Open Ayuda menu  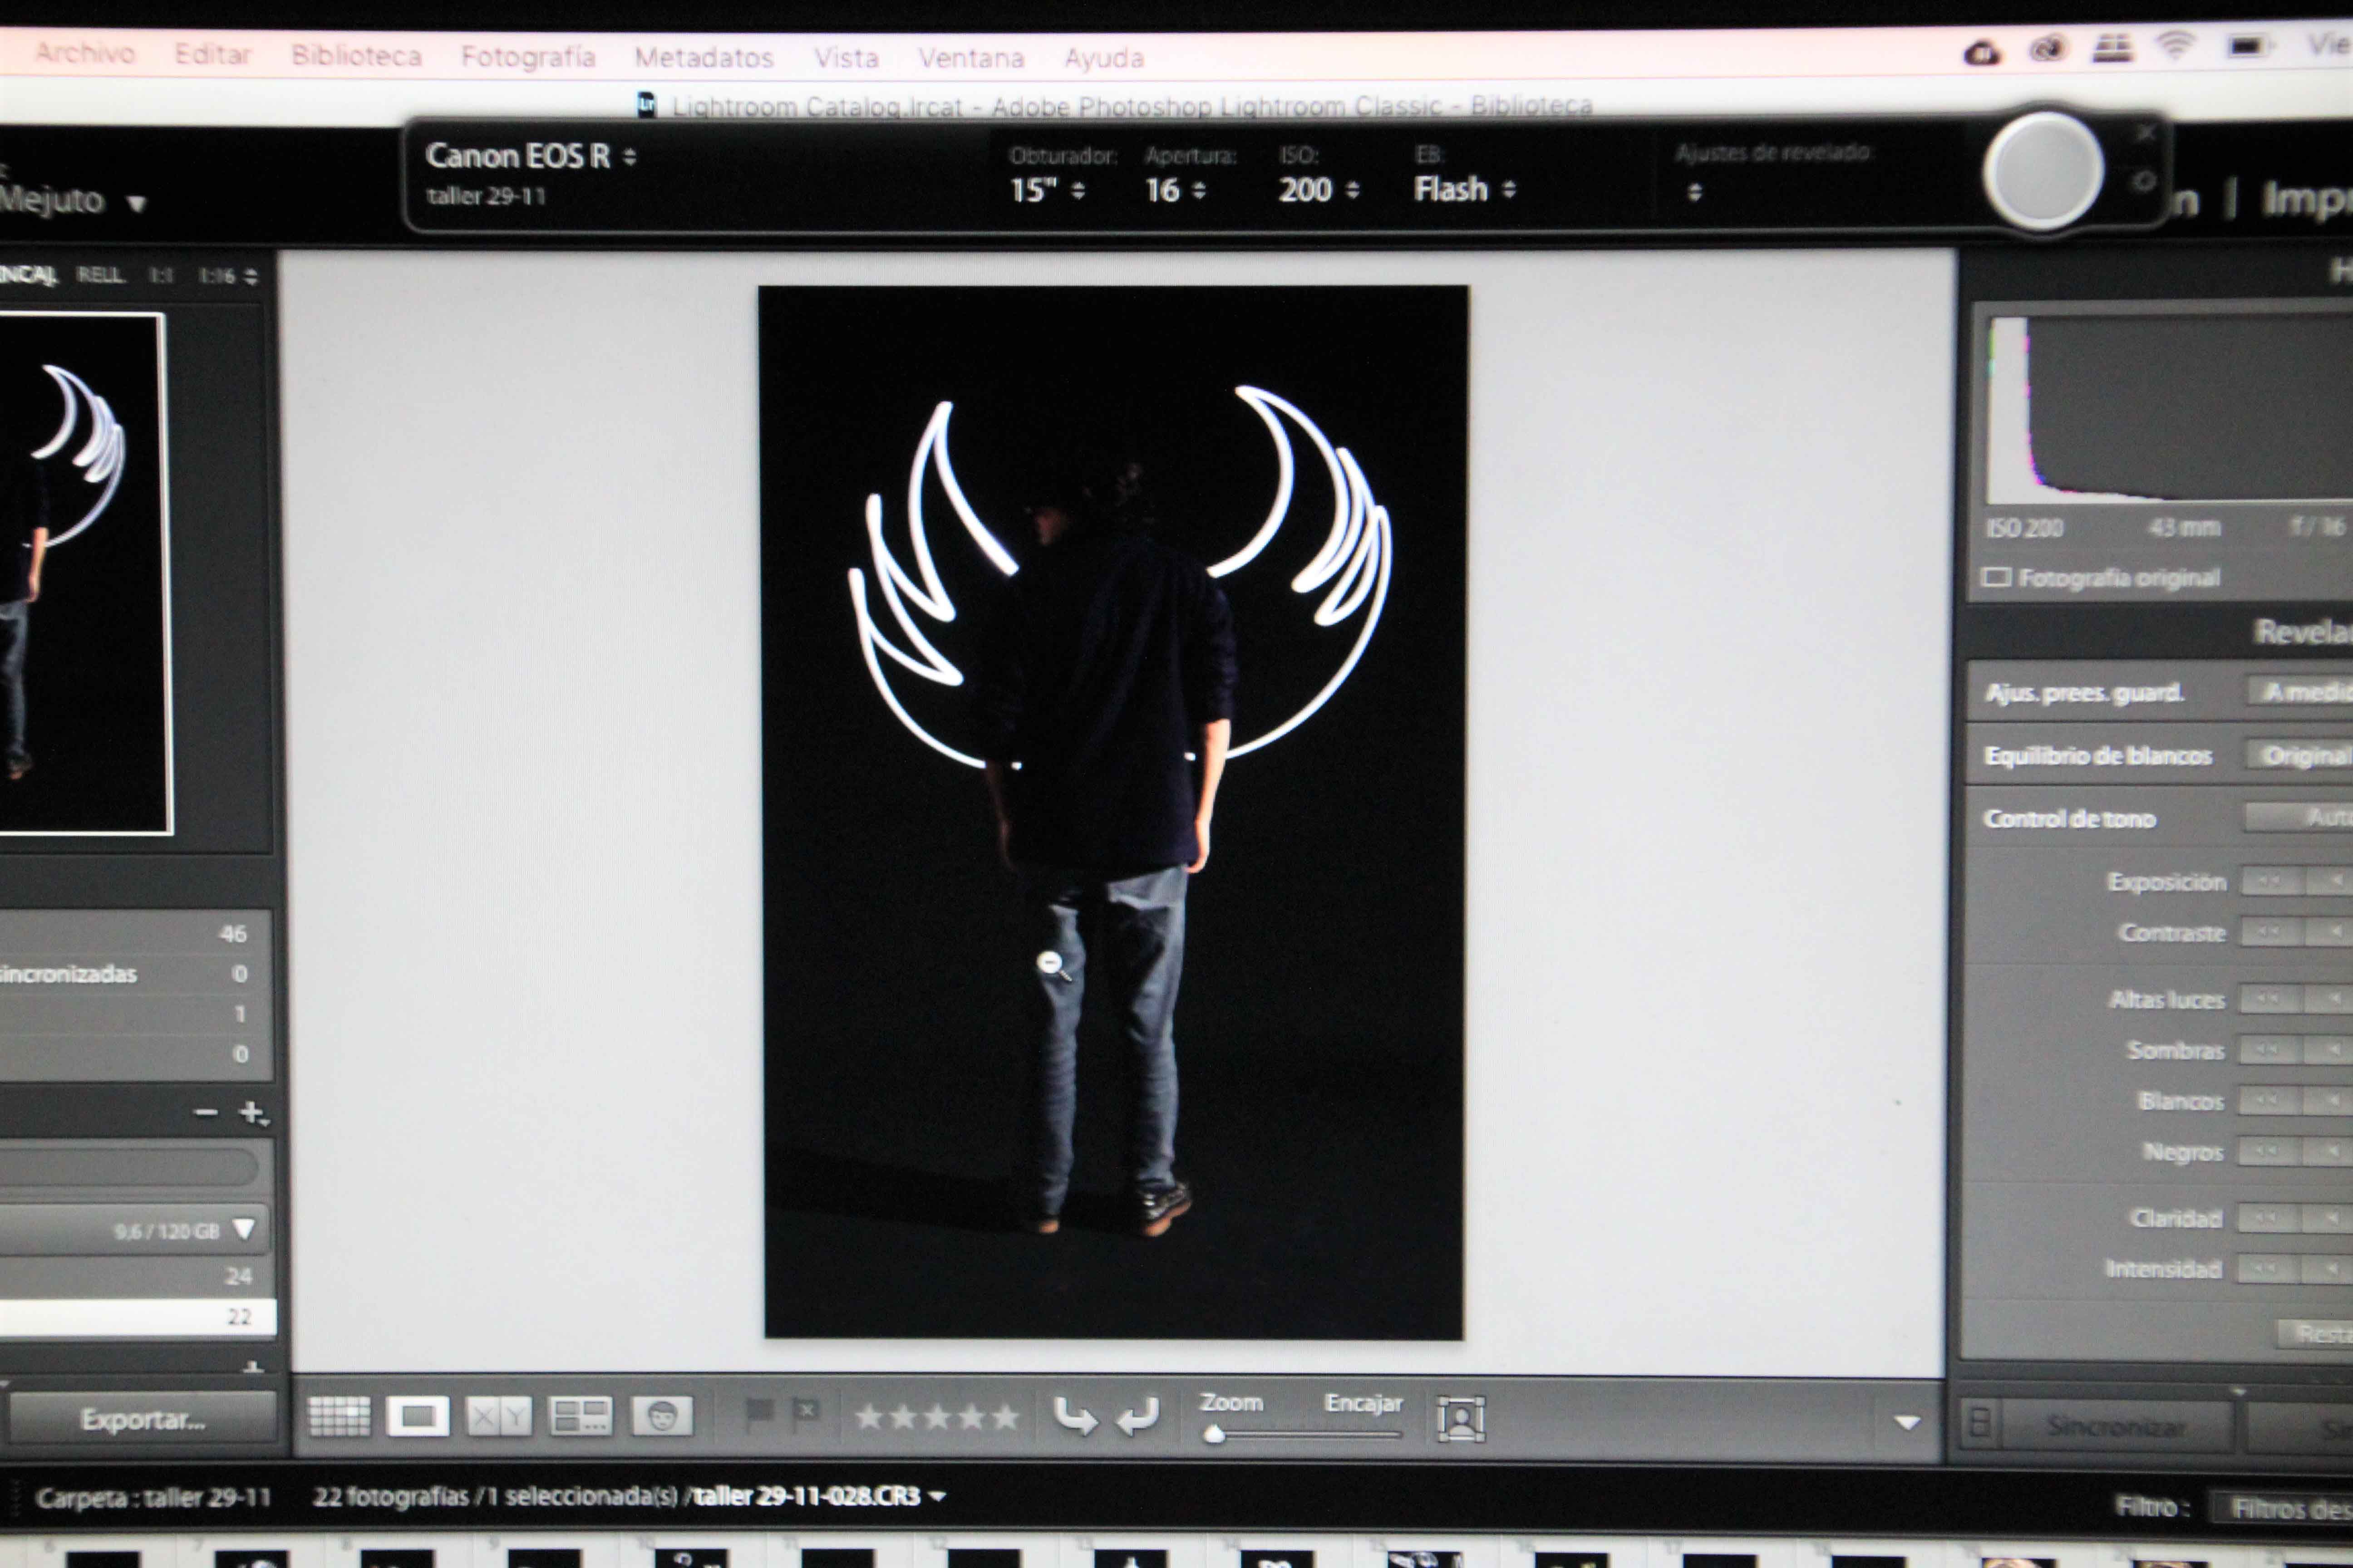[x=1104, y=58]
